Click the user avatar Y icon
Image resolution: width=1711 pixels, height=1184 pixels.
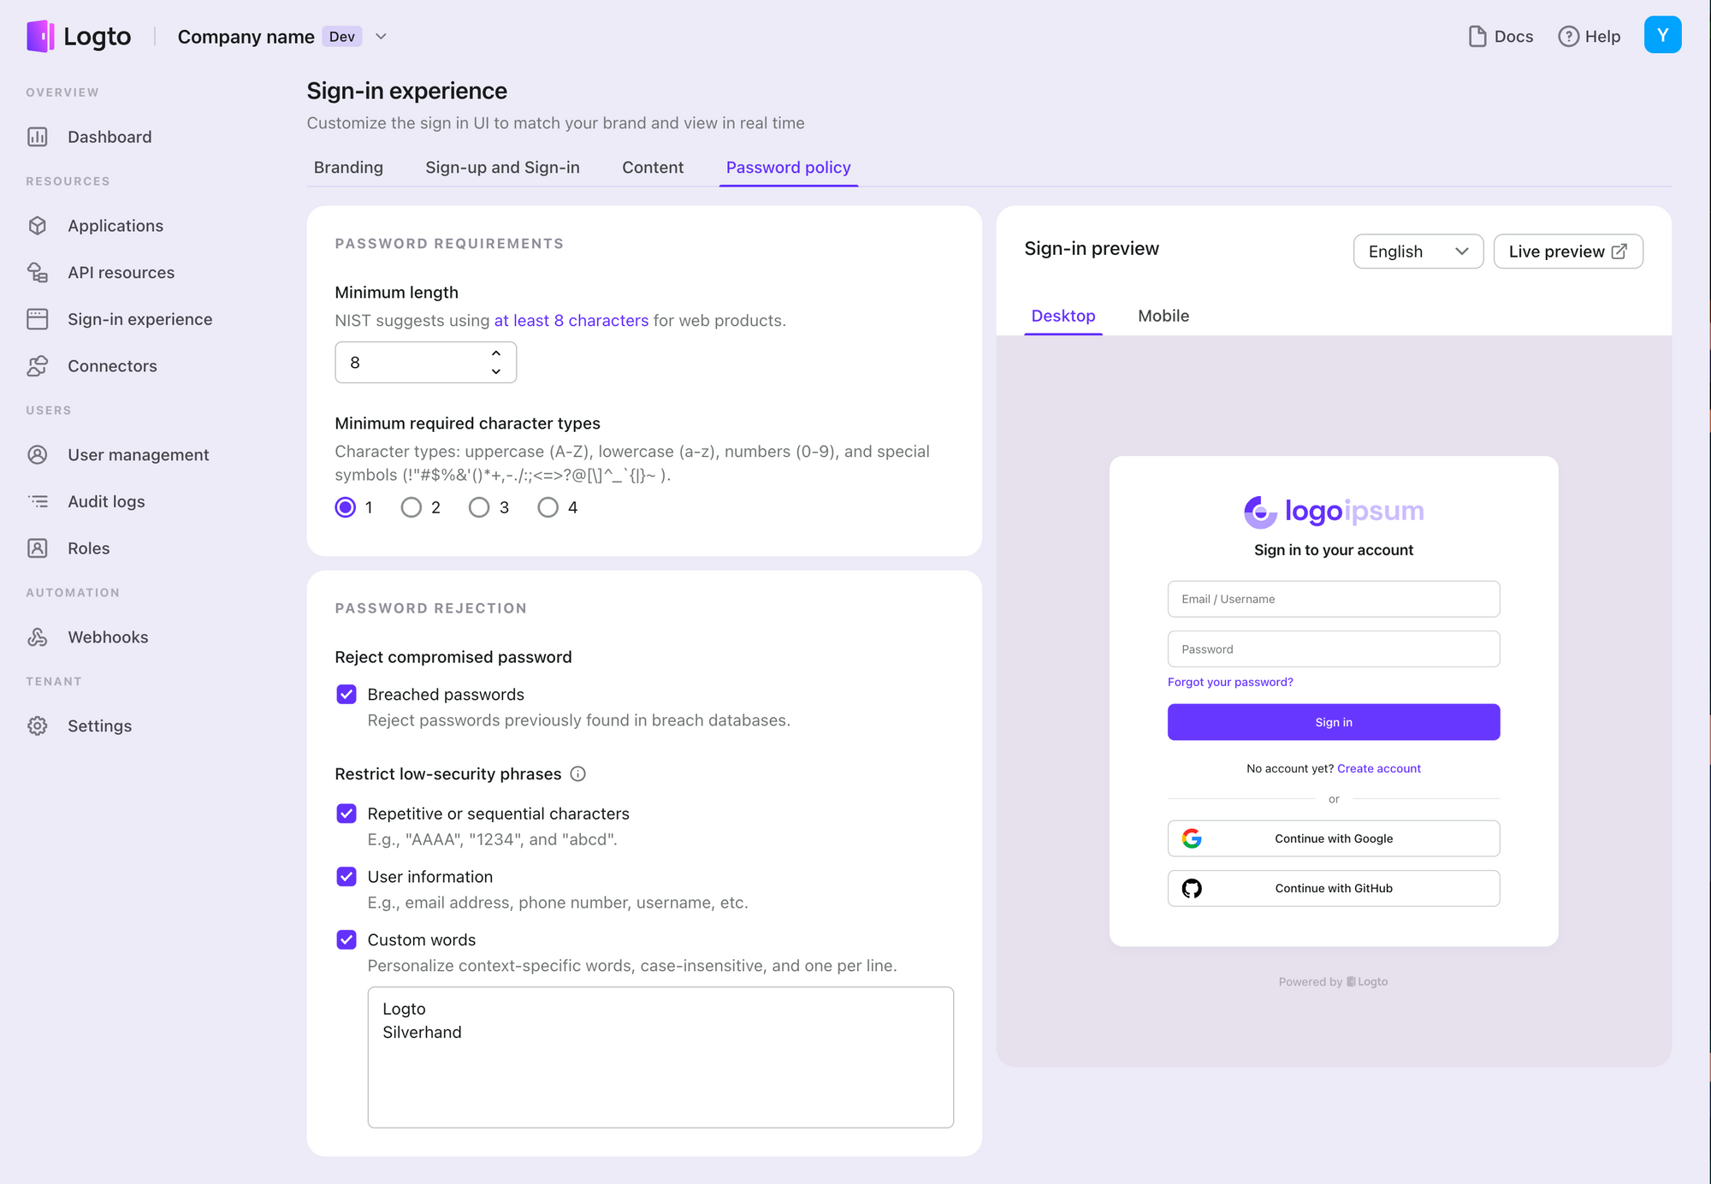click(x=1662, y=35)
